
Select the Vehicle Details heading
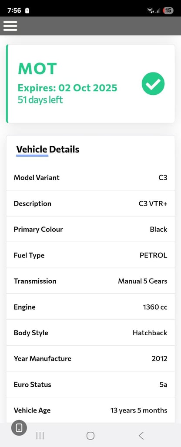coord(48,149)
